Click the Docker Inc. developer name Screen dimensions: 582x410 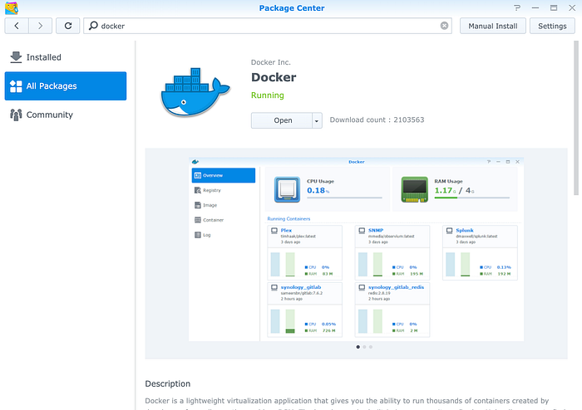pyautogui.click(x=270, y=62)
